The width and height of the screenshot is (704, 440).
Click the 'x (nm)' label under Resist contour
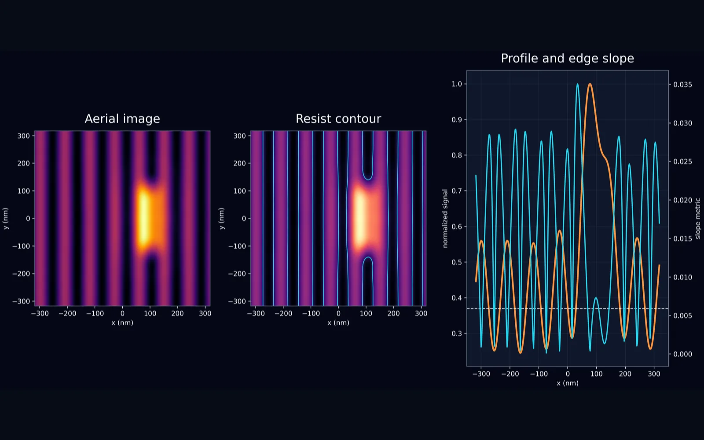338,323
